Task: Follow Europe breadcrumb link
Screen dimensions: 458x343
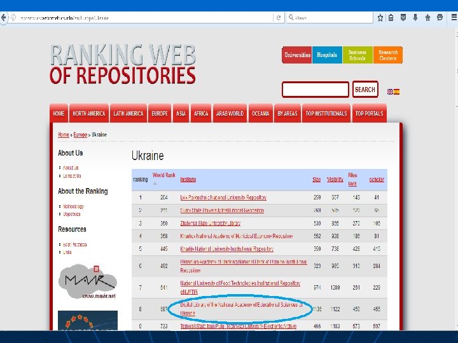Action: click(80, 135)
